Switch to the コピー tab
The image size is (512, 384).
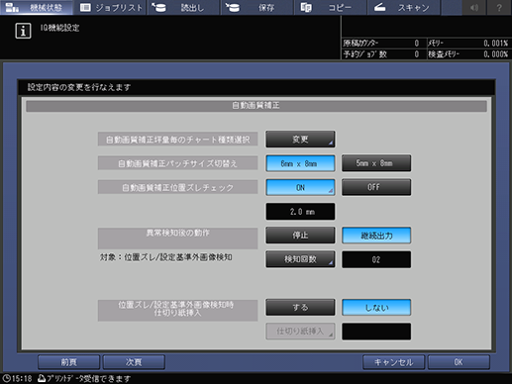pyautogui.click(x=331, y=7)
